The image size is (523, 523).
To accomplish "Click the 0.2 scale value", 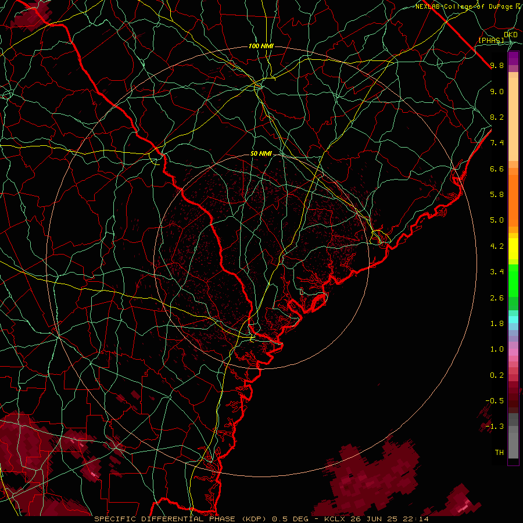I will click(497, 375).
